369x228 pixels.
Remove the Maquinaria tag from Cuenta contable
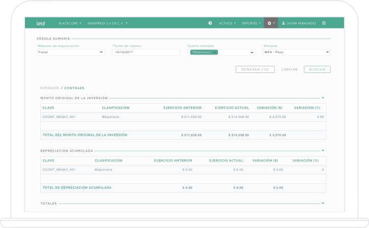click(x=215, y=52)
